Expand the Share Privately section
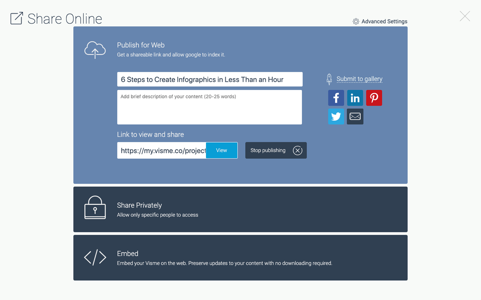Image resolution: width=481 pixels, height=300 pixels. pyautogui.click(x=240, y=209)
